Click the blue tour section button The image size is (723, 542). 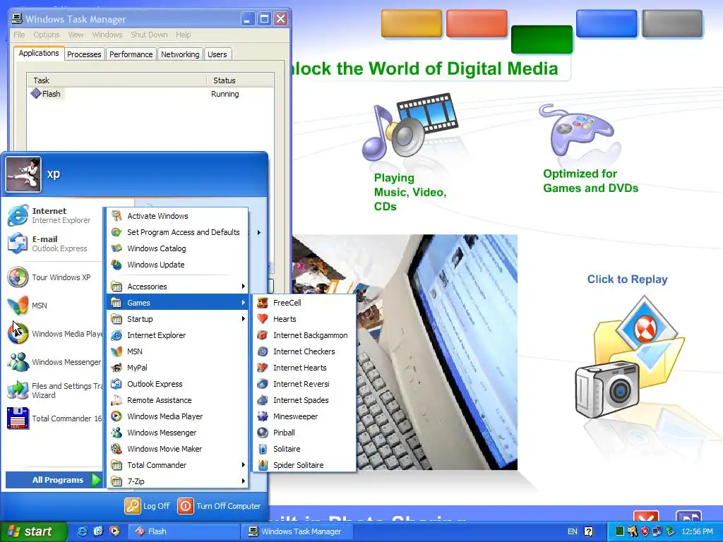(607, 23)
